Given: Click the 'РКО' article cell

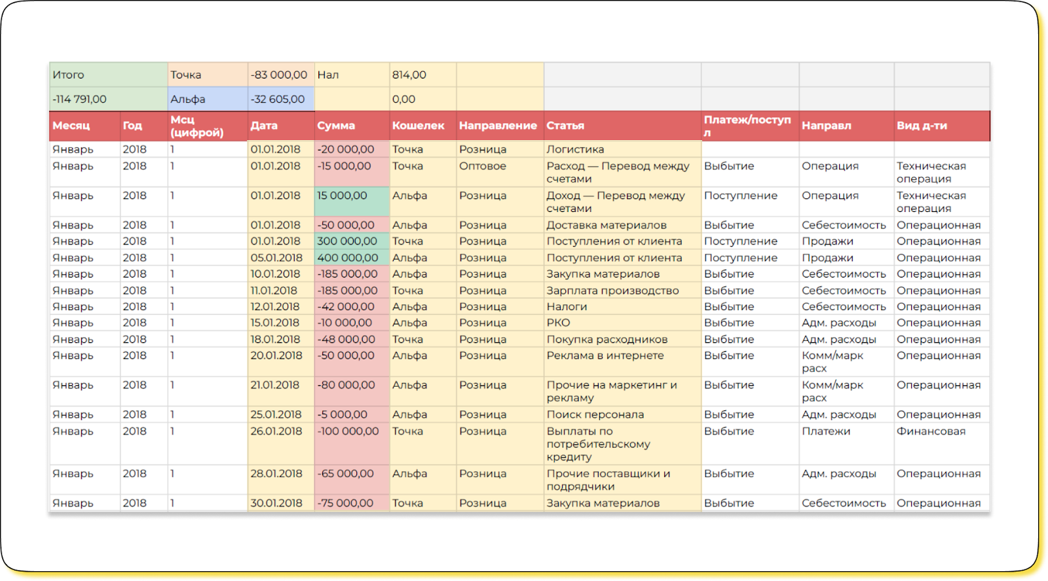Looking at the screenshot, I should click(559, 323).
